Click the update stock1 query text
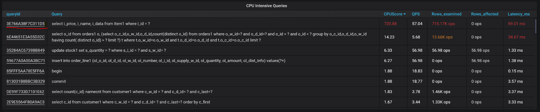The width and height of the screenshot is (540, 112). point(109,50)
